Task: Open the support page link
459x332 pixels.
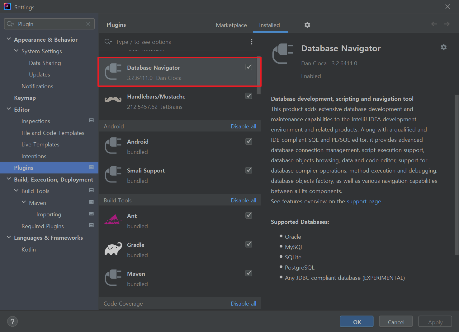Action: (x=364, y=201)
